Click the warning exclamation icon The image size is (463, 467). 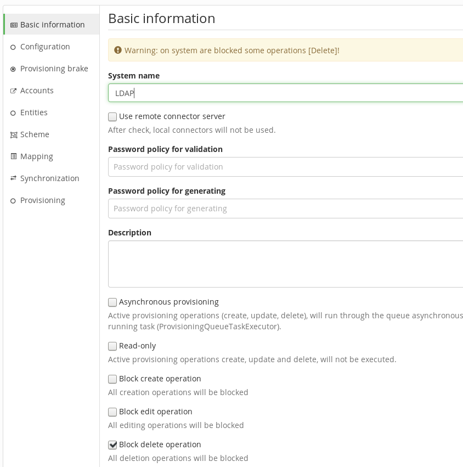coord(118,50)
